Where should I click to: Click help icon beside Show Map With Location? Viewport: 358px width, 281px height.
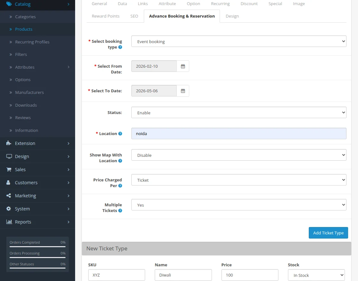tap(120, 161)
